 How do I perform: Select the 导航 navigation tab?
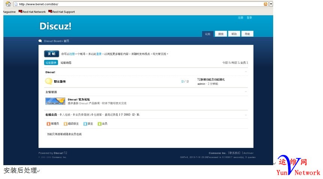point(247,34)
